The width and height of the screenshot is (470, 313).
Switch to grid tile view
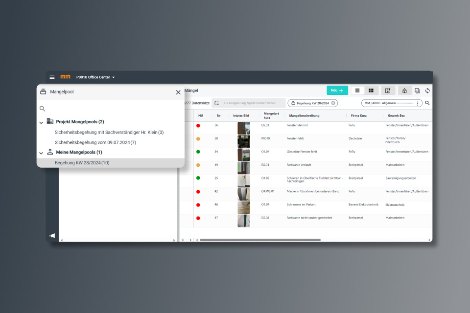click(371, 90)
